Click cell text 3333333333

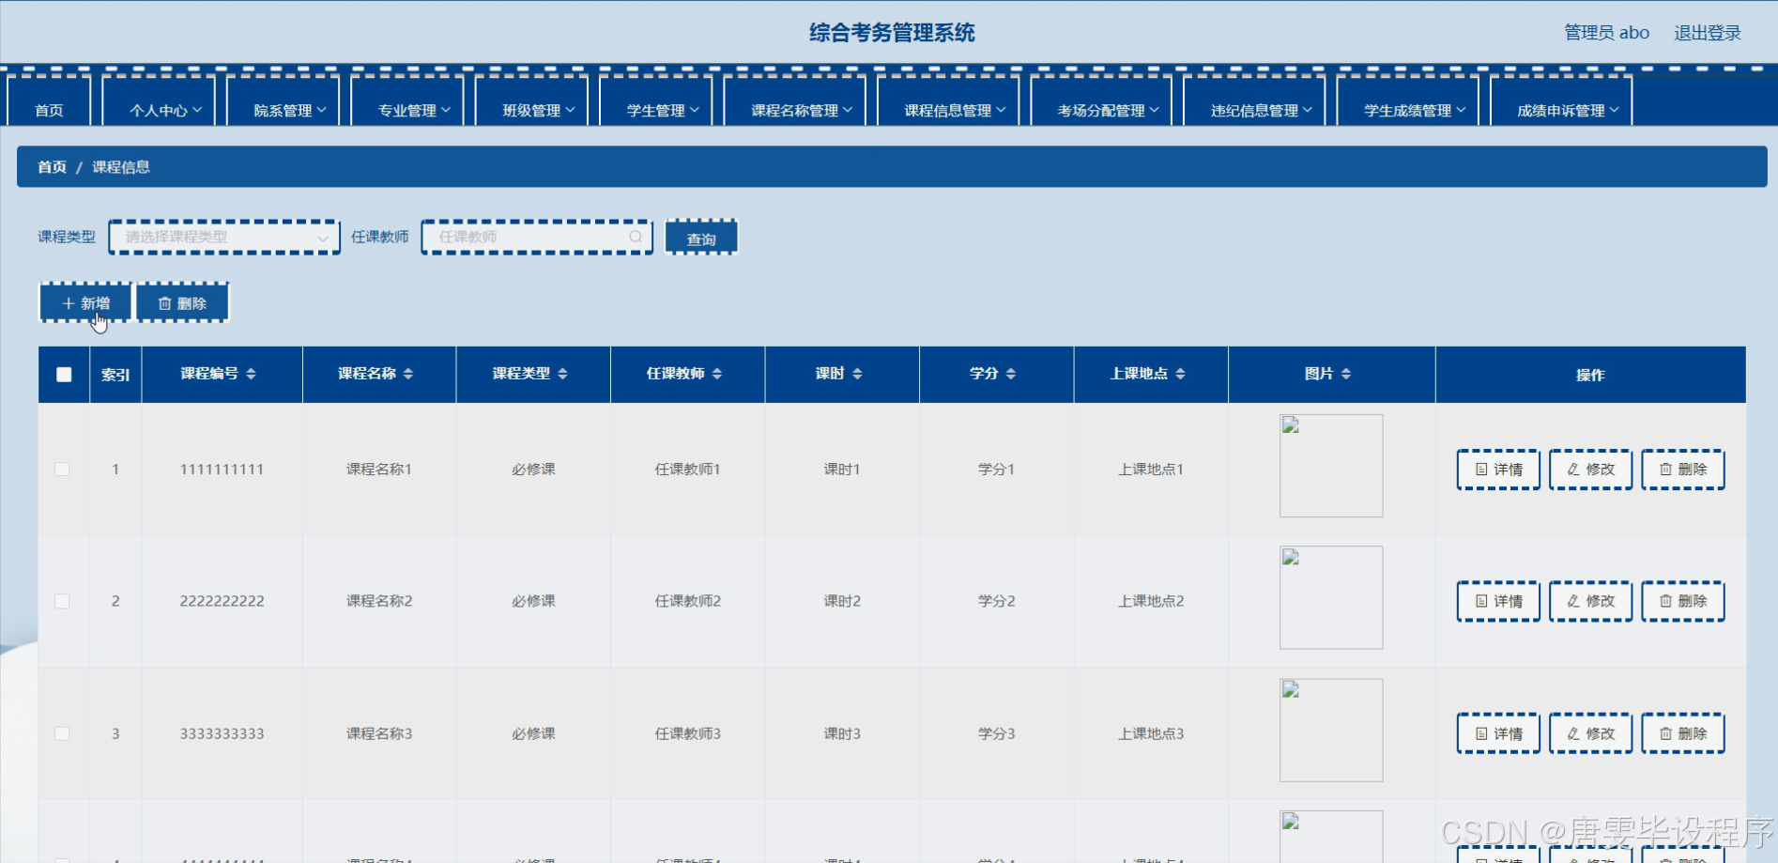(222, 733)
